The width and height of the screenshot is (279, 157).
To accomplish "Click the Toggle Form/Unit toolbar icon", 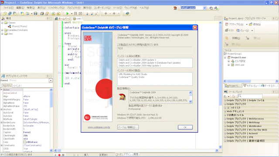I will tap(14, 14).
